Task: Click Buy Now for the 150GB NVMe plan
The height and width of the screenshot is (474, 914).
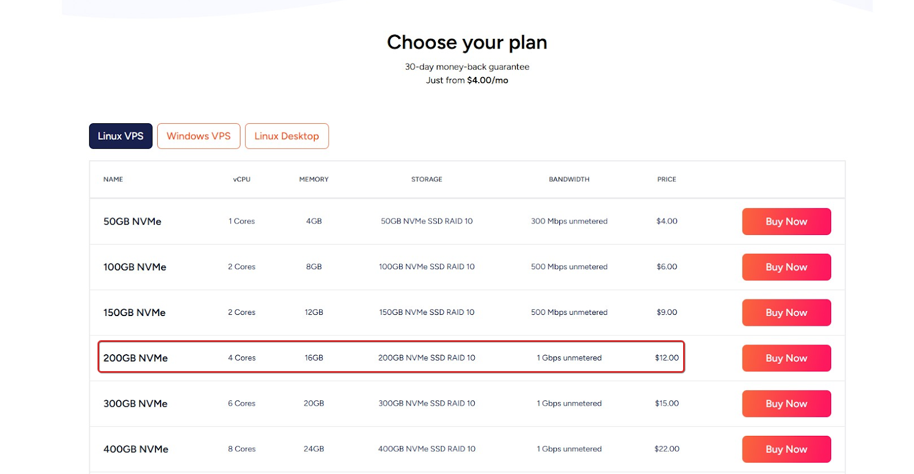Action: [786, 313]
